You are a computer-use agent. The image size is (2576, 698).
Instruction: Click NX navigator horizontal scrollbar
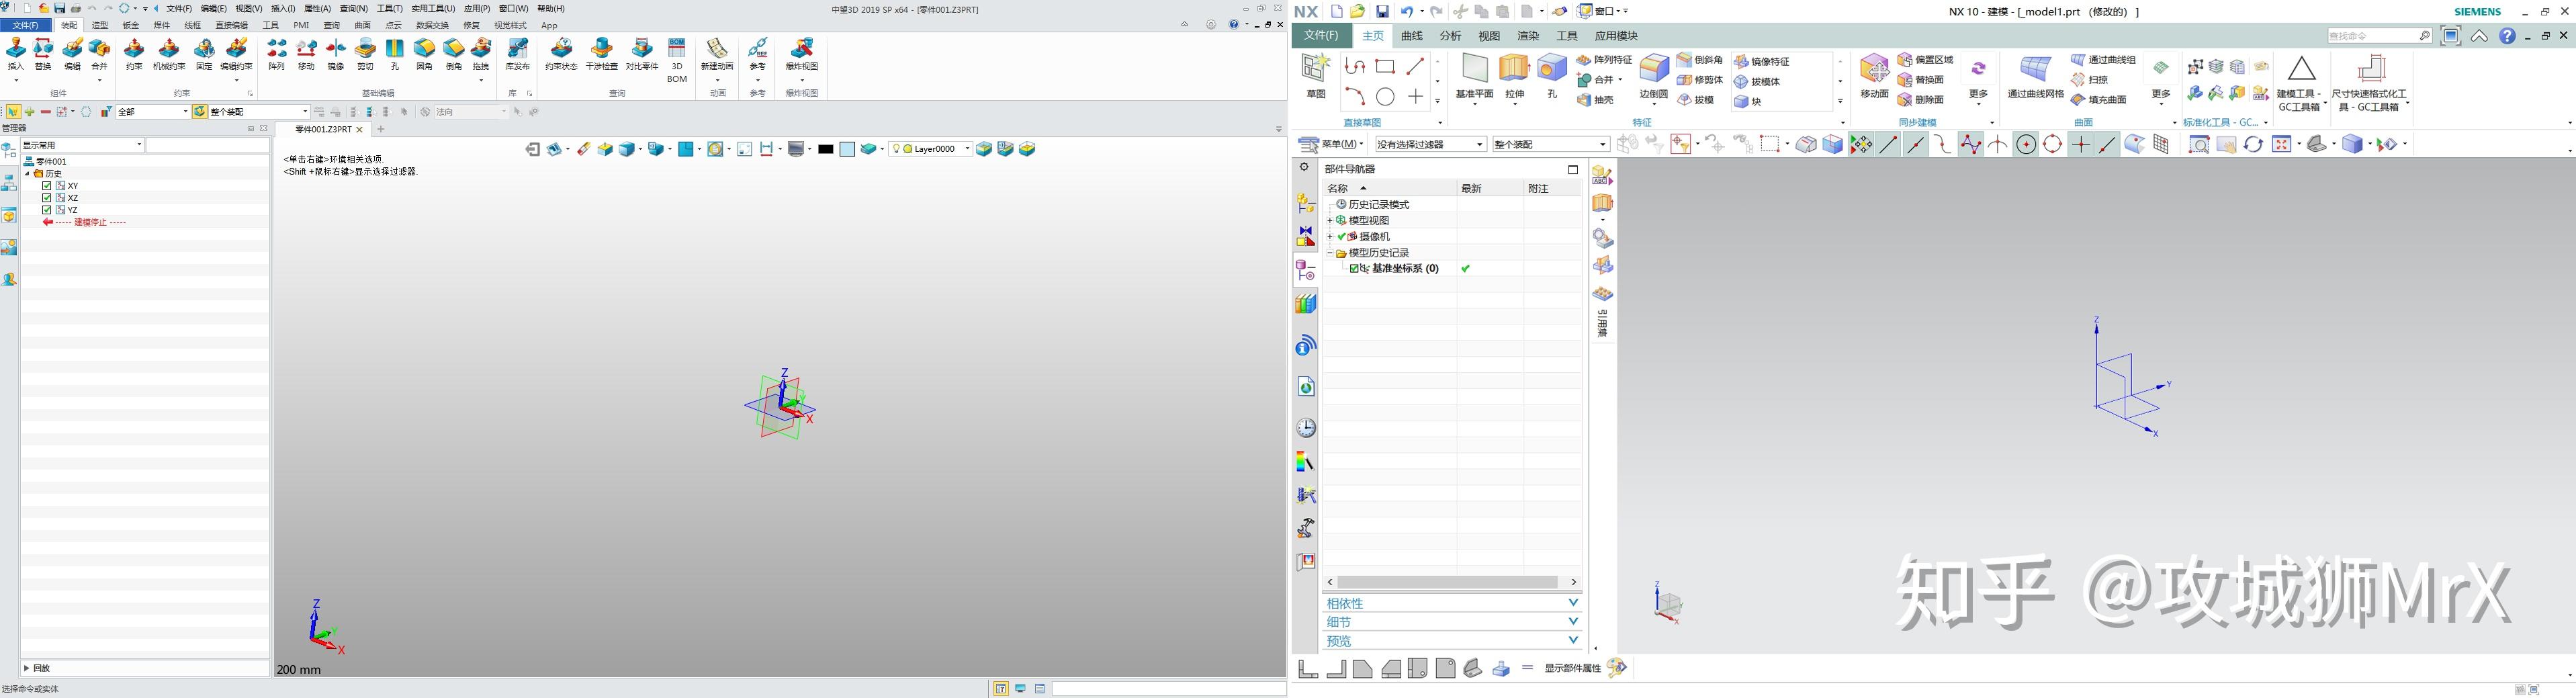pyautogui.click(x=1447, y=582)
